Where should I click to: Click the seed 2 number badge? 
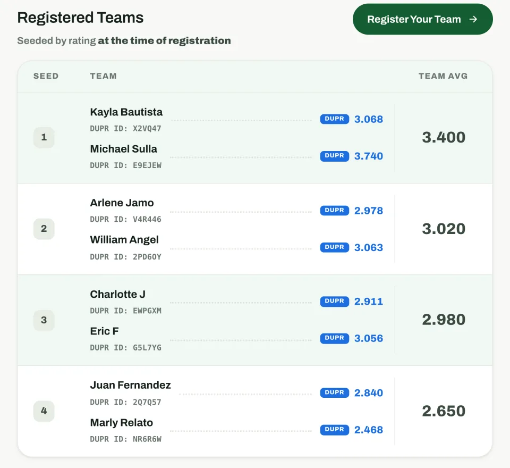[x=44, y=229]
